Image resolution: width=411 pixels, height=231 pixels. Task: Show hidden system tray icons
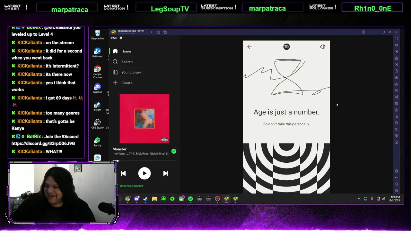(359, 199)
